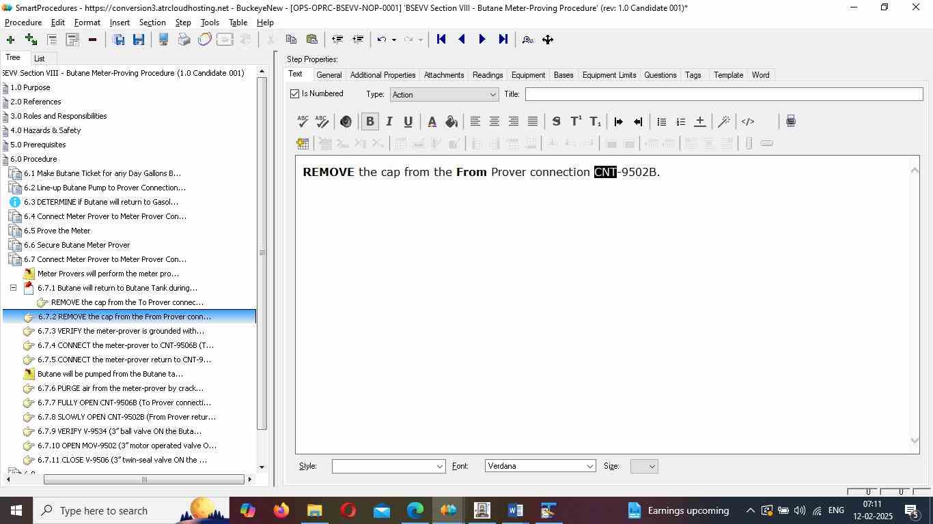
Task: Click the undo arrow icon
Action: 382,40
